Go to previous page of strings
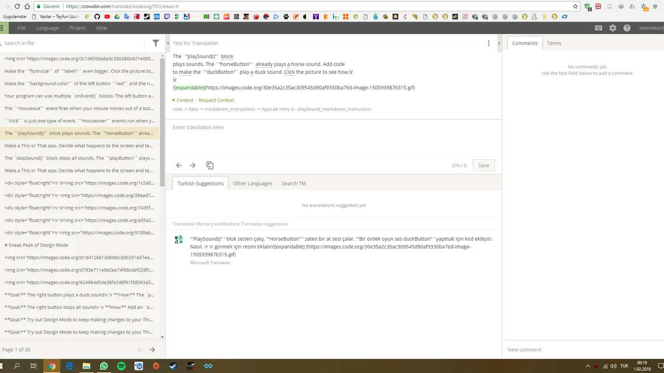Screen dimensions: 664x373 140,350
